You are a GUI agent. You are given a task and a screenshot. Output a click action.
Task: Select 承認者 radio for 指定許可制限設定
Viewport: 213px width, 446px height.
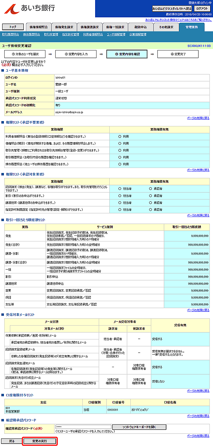[151, 210]
